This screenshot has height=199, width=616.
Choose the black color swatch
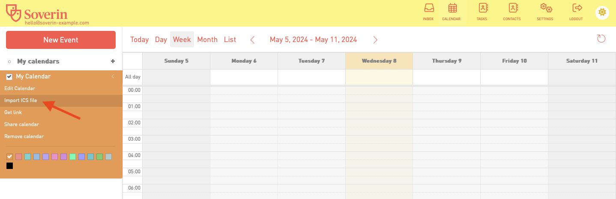click(9, 166)
